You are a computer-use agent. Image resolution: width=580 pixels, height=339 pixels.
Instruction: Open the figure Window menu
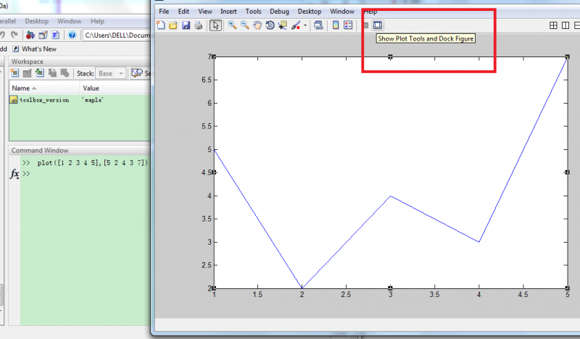(x=342, y=12)
